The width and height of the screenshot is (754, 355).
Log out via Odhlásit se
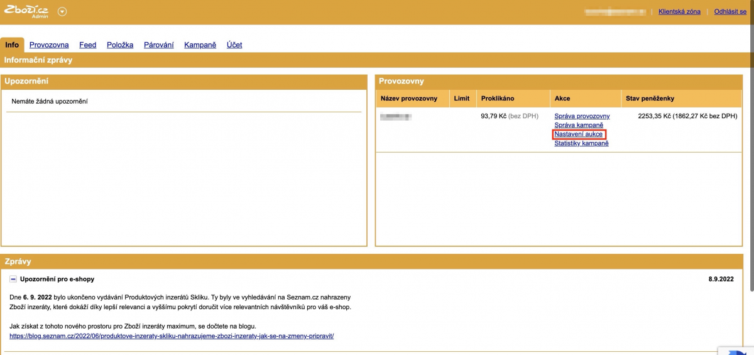(x=729, y=11)
